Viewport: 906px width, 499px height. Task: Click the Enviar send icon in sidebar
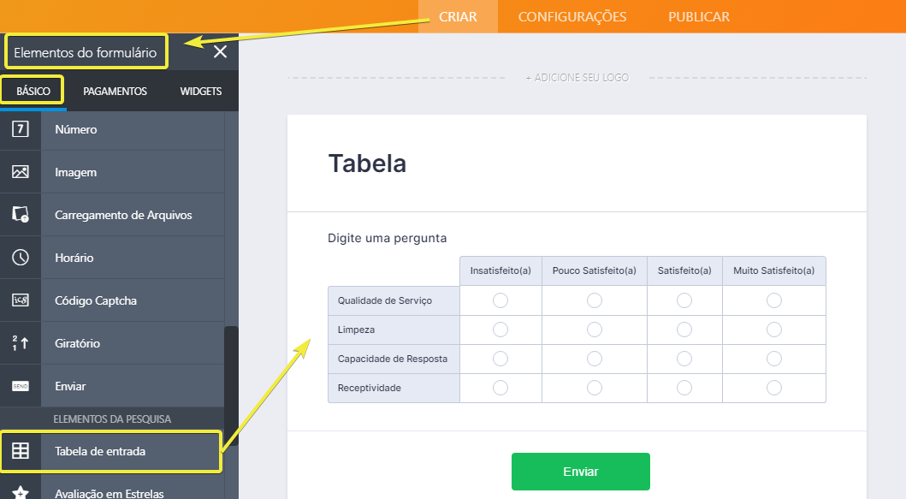[21, 386]
